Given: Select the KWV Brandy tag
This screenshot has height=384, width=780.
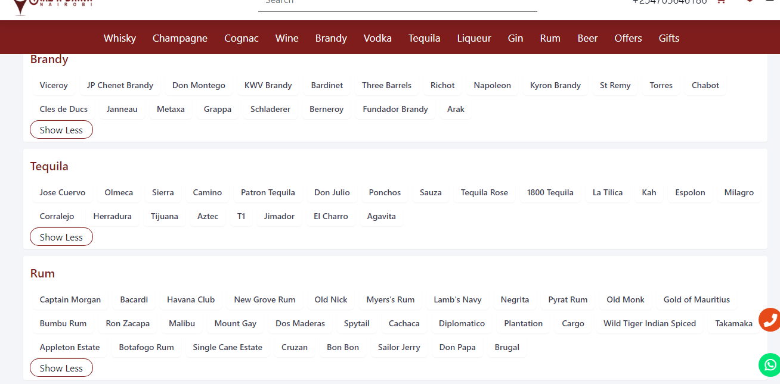Looking at the screenshot, I should click(268, 85).
